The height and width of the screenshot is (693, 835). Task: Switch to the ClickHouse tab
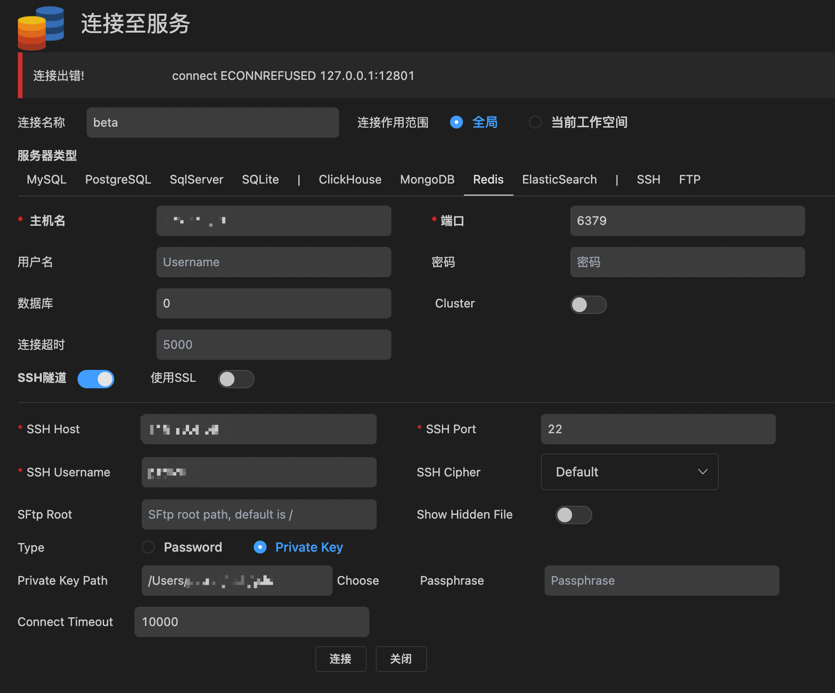click(x=350, y=179)
